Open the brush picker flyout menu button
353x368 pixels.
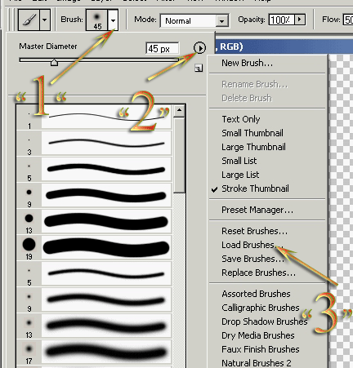199,48
